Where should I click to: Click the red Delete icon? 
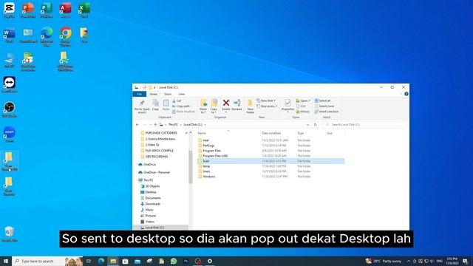coord(226,103)
